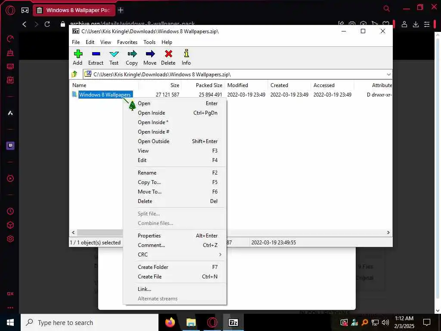Open Tools menu in 7-Zip
The width and height of the screenshot is (441, 331).
[x=149, y=42]
